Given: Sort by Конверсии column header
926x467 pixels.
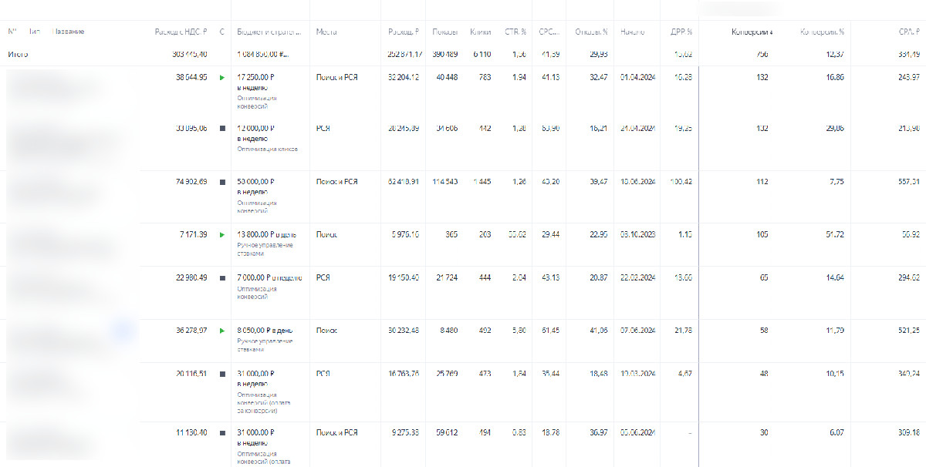Looking at the screenshot, I should [x=752, y=32].
